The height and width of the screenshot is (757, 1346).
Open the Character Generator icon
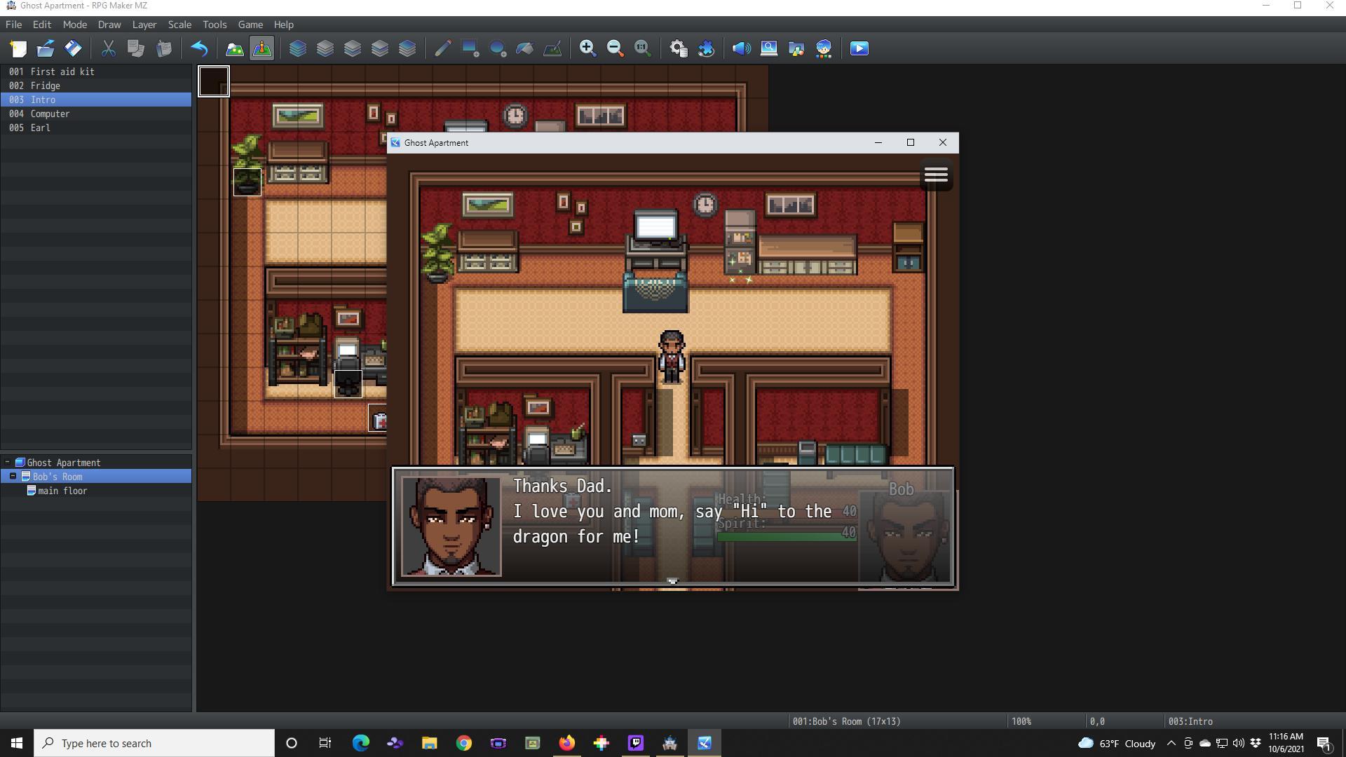[824, 48]
